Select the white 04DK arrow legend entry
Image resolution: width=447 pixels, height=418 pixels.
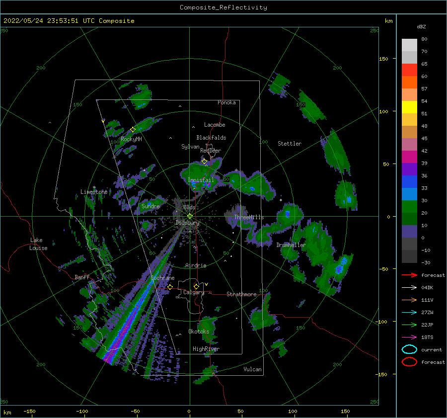(x=409, y=287)
